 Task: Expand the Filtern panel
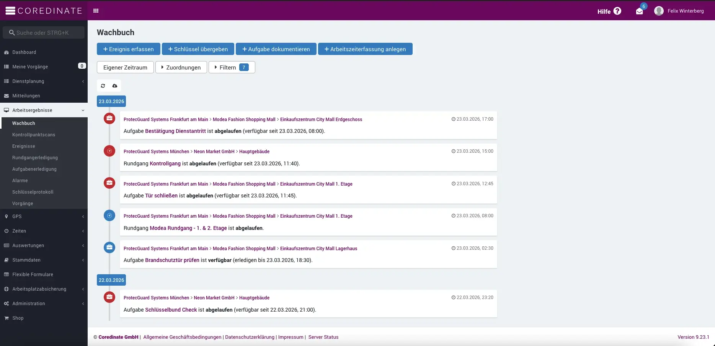point(232,67)
